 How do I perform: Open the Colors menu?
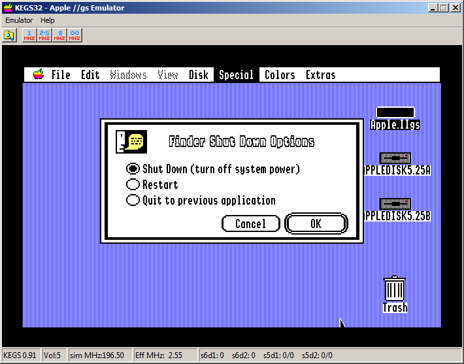coord(280,74)
